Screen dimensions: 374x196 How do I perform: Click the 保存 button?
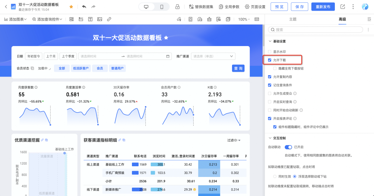[300, 7]
